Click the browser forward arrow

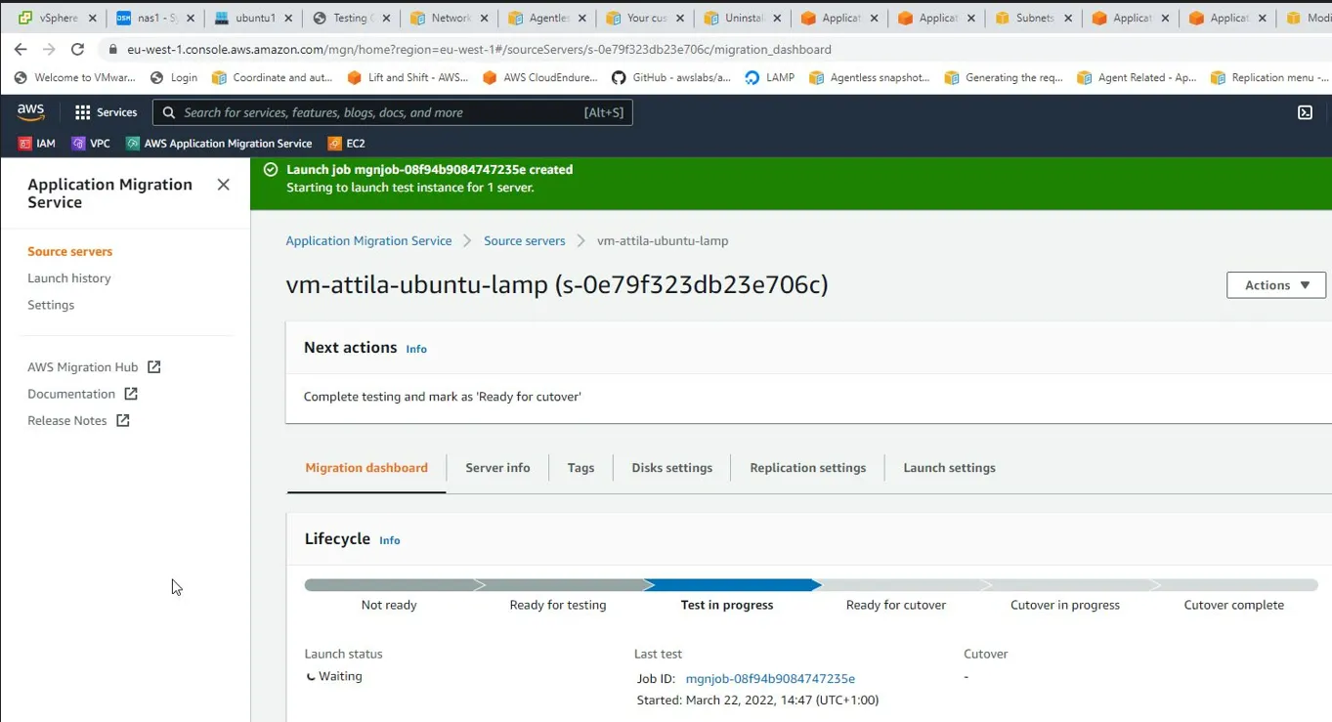pyautogui.click(x=49, y=49)
